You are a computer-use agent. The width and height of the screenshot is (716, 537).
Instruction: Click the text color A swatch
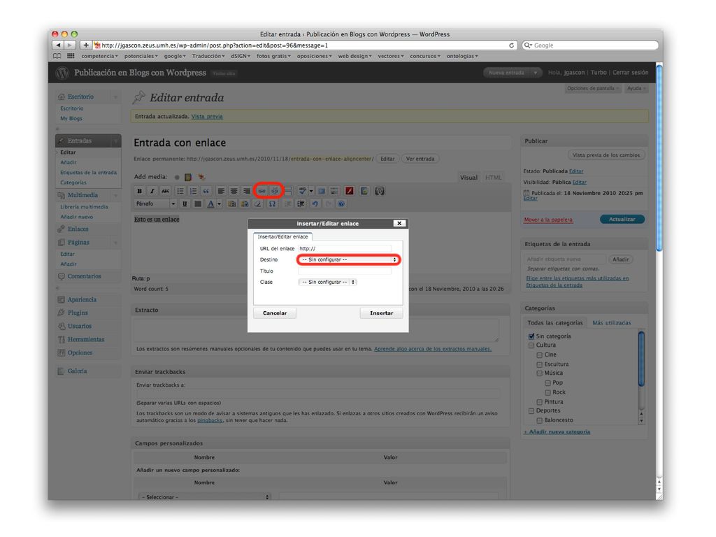210,203
